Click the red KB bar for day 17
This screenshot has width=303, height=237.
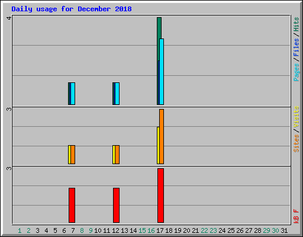160,196
